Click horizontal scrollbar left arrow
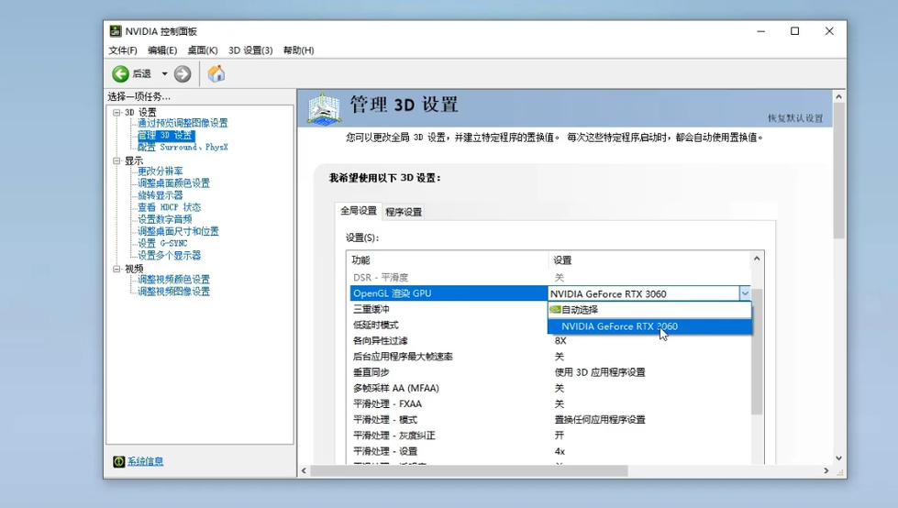 (305, 470)
